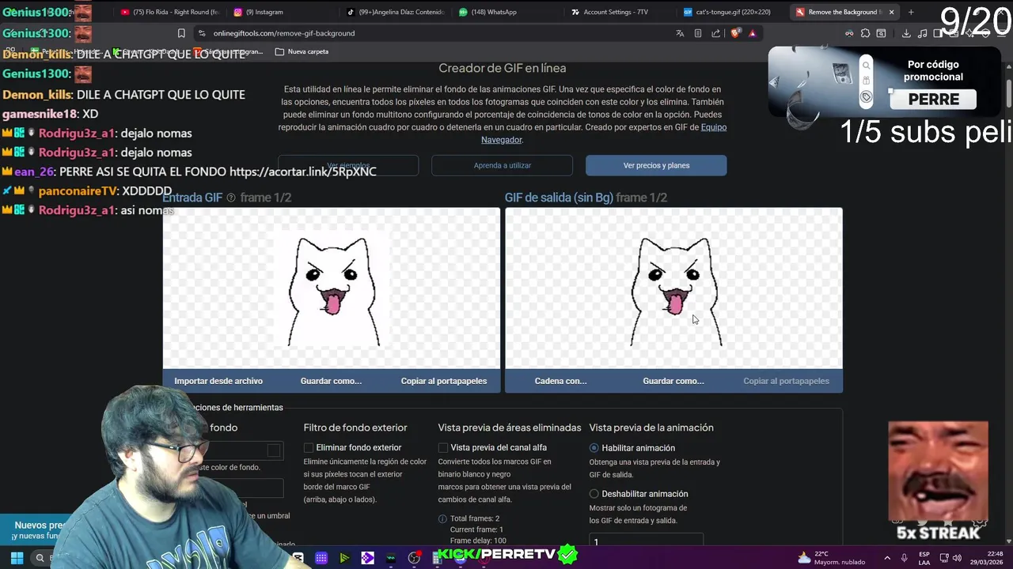Click the glasses extension icon in toolbar

(849, 33)
